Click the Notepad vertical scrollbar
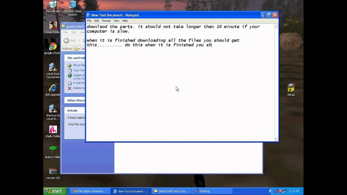 276,81
